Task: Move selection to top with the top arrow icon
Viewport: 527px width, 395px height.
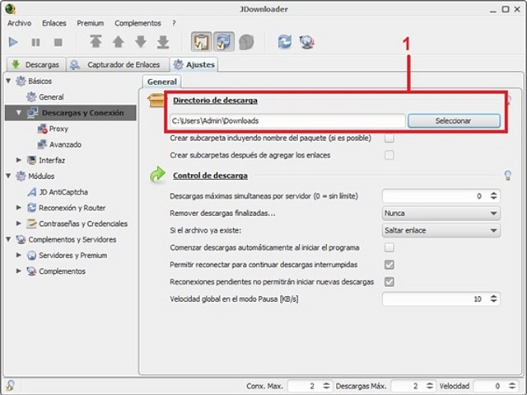Action: click(x=96, y=42)
